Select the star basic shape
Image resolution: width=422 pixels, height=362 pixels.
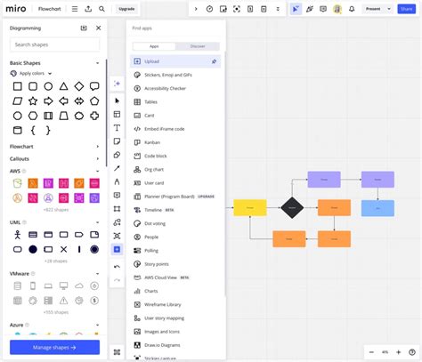(33, 101)
